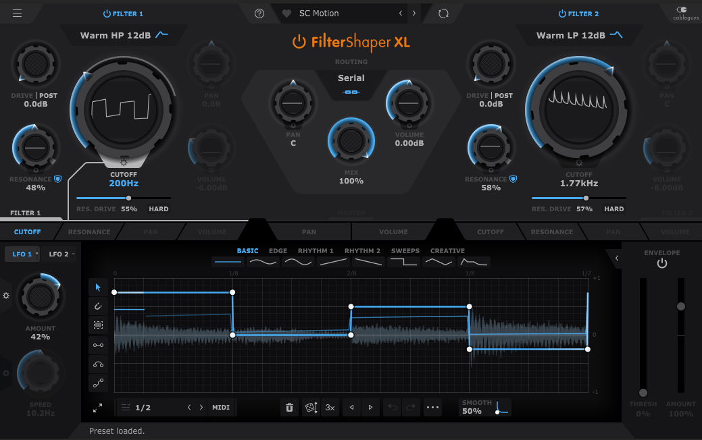Viewport: 702px width, 440px height.
Task: Favorite the preset with heart icon
Action: (x=286, y=13)
